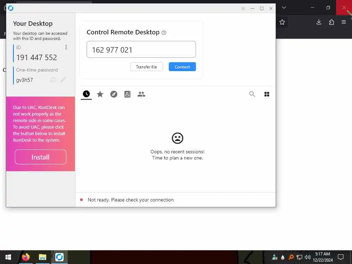Click the Your Desktop heading

tap(33, 24)
